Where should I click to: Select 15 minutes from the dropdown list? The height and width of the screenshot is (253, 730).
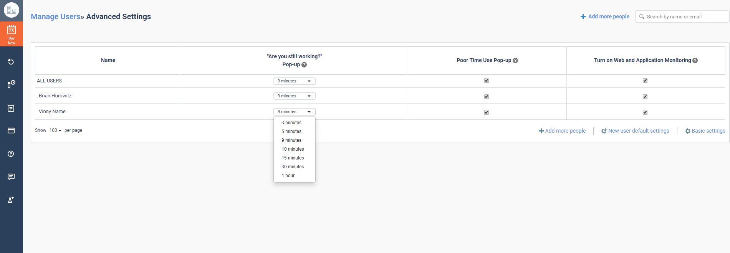(x=293, y=158)
